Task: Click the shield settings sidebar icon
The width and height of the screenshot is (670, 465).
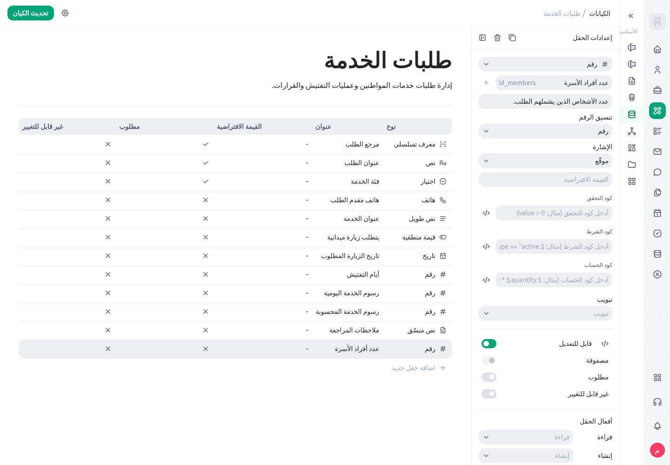Action: (657, 274)
